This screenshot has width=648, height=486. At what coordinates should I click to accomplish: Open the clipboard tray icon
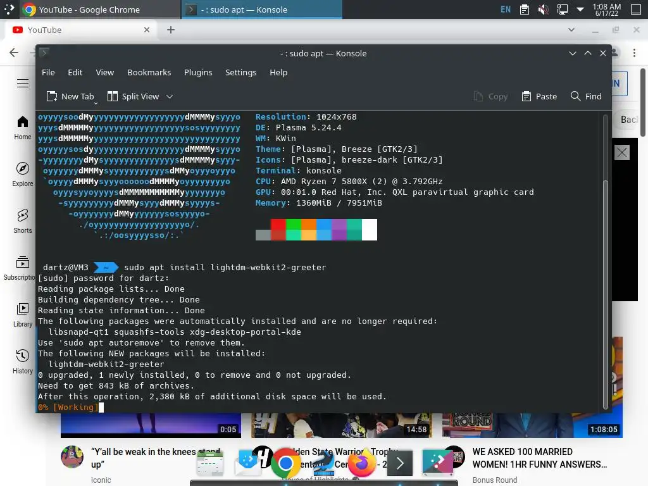[525, 9]
